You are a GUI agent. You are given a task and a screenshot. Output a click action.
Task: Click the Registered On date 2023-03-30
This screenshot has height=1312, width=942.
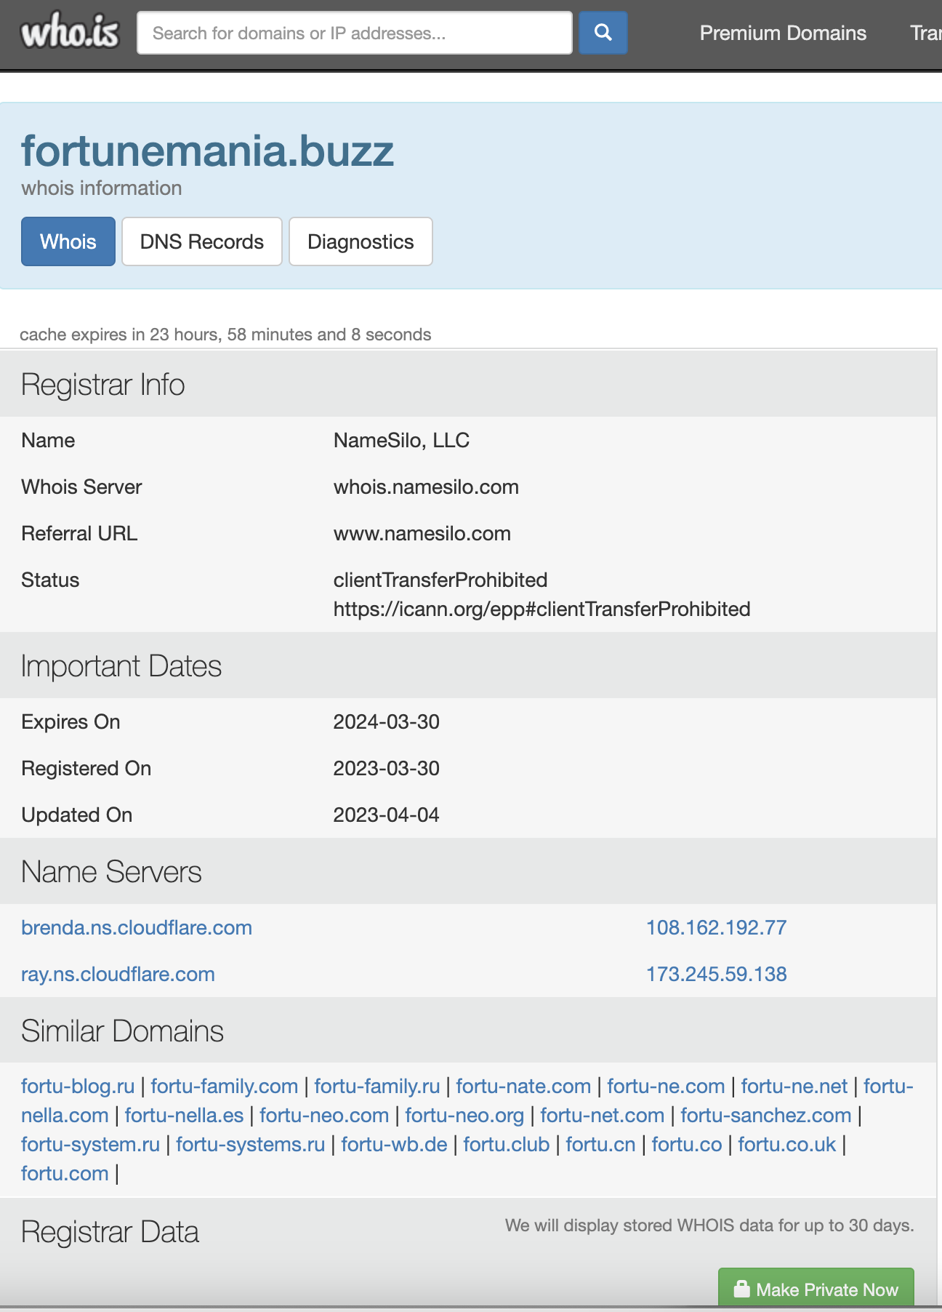(x=386, y=769)
